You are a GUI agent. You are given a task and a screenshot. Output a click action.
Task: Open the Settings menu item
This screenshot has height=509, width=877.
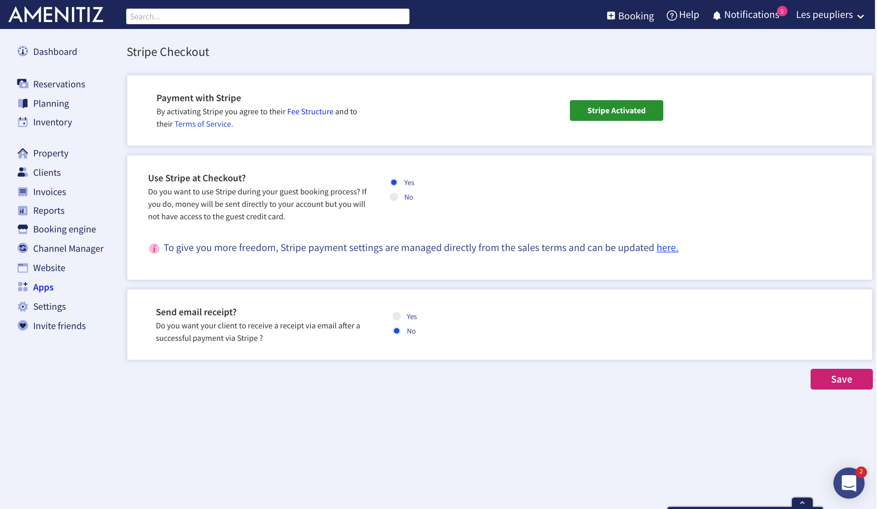click(49, 306)
